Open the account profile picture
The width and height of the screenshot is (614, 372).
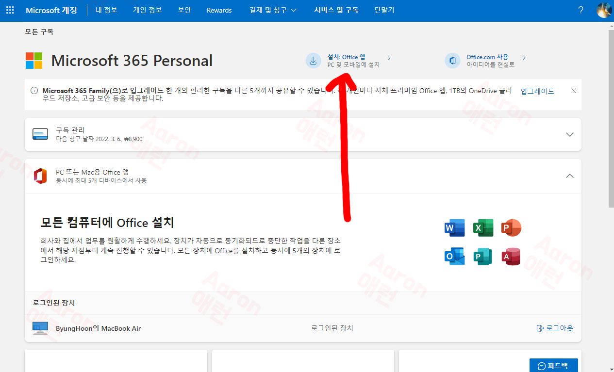coord(603,10)
